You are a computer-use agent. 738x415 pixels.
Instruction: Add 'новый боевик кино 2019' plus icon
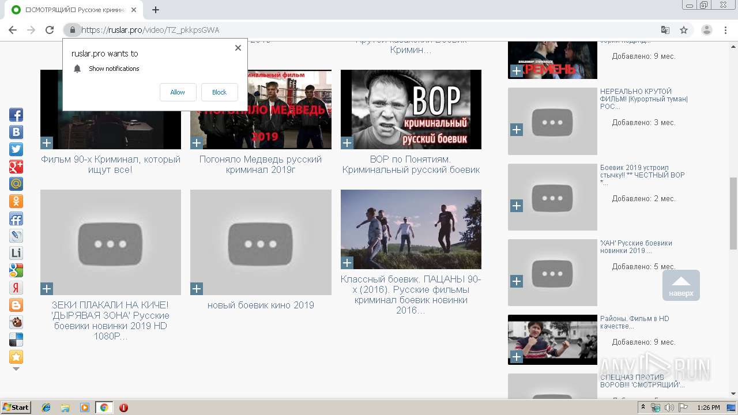tap(197, 288)
